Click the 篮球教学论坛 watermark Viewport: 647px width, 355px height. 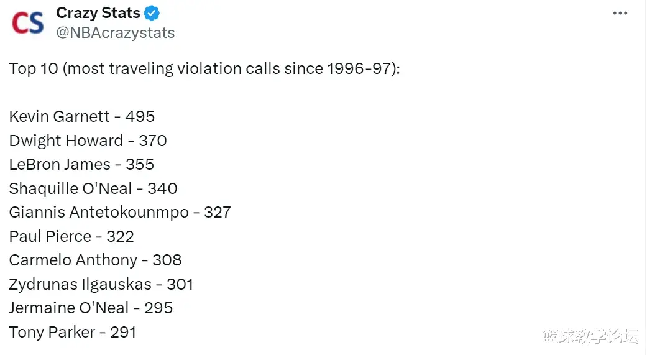click(590, 336)
